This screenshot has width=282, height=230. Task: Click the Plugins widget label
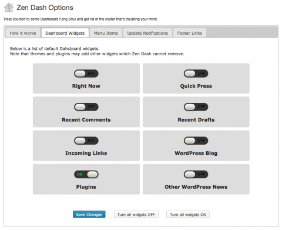click(x=86, y=187)
